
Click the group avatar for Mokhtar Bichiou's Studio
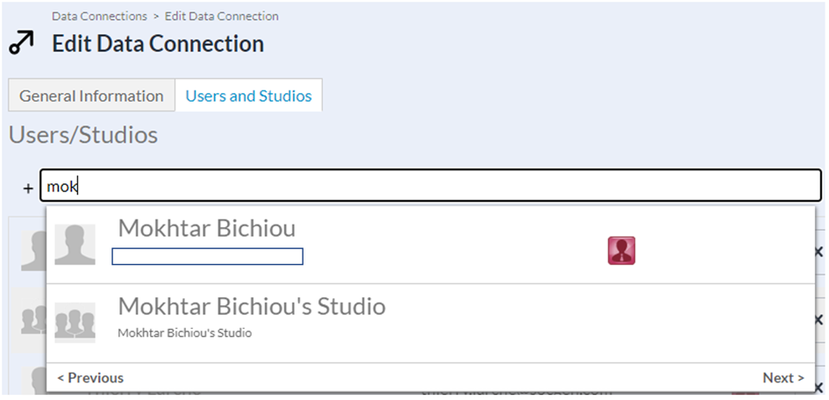(x=75, y=322)
